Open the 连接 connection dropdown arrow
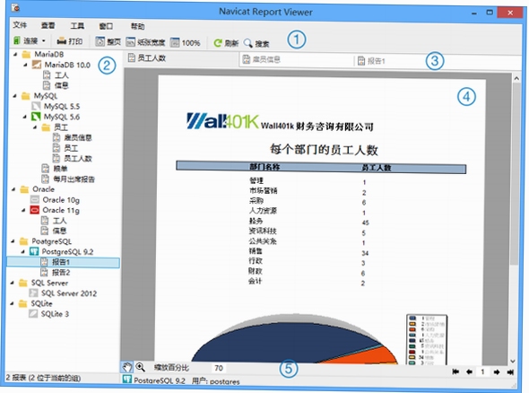Viewport: 529px width, 393px height. tap(44, 41)
